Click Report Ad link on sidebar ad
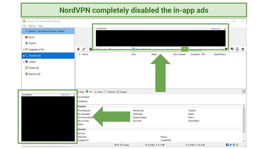The image size is (265, 149). [65, 95]
